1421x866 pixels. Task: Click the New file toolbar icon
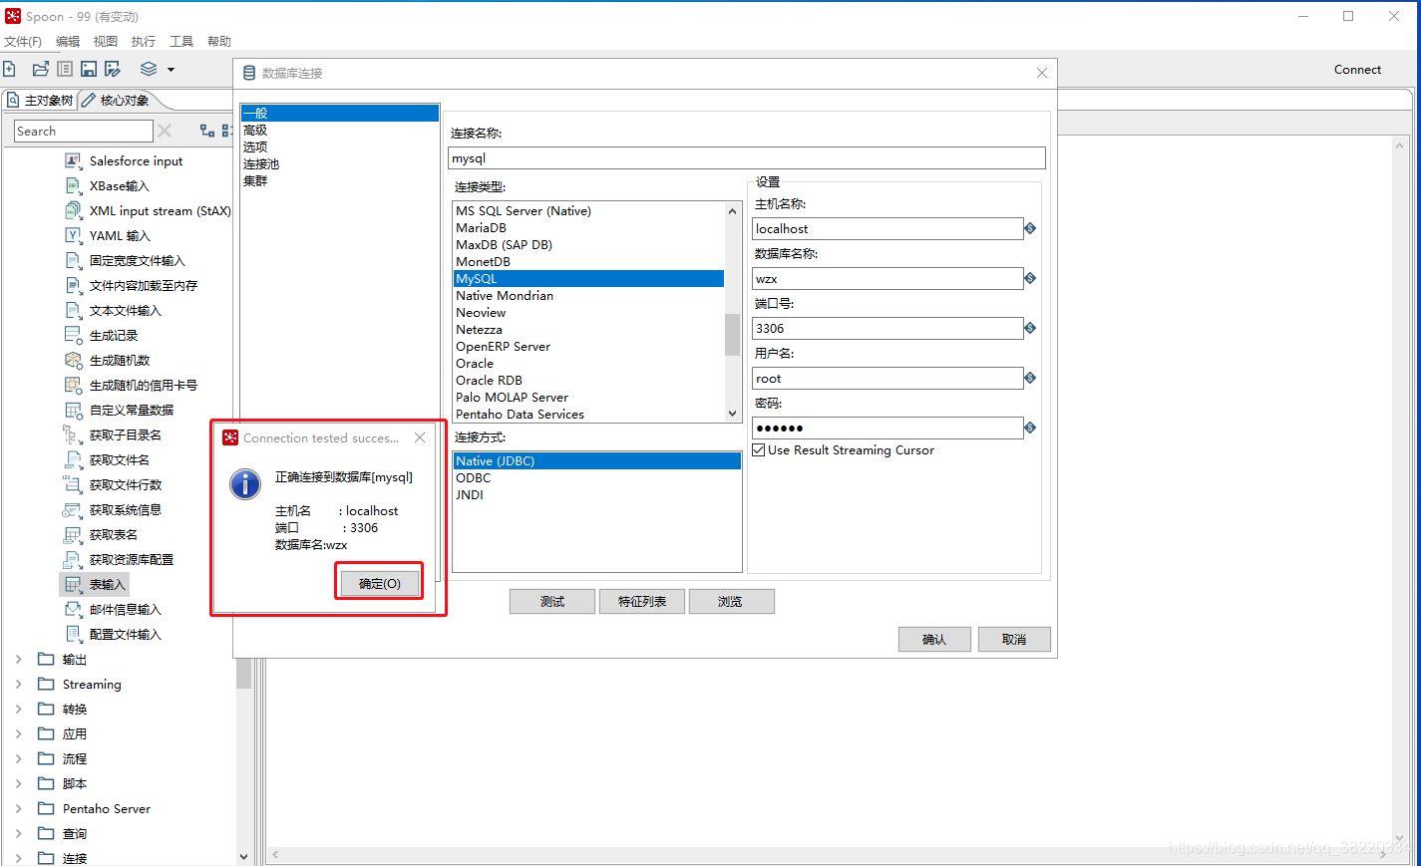coord(9,69)
